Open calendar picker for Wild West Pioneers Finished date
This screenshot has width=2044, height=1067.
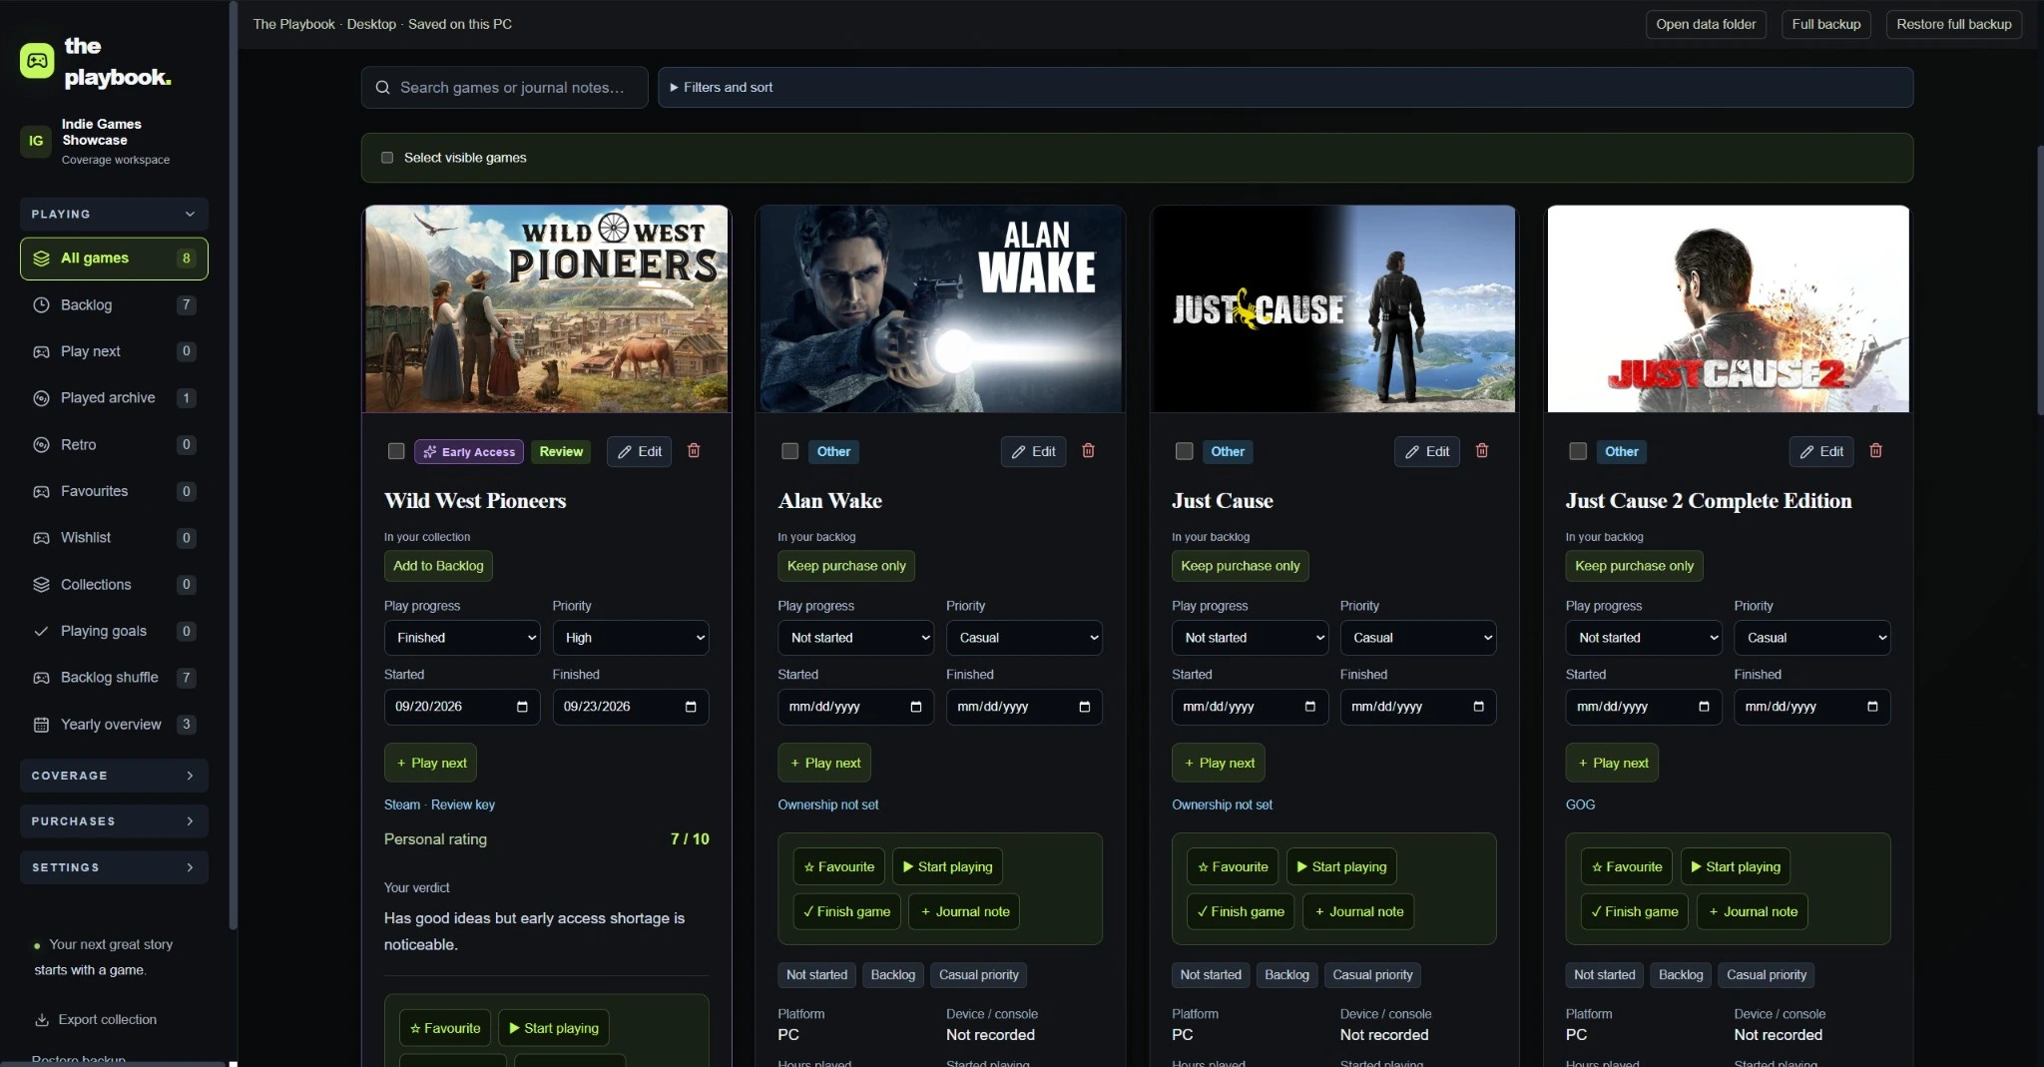691,707
